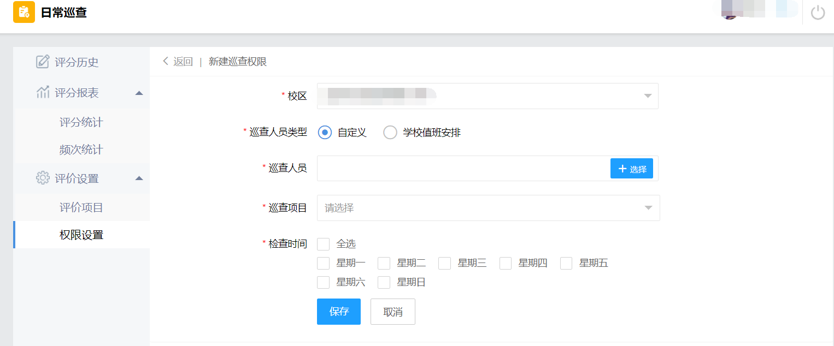Click the 评价设置 gear icon
This screenshot has height=346, width=834.
43,178
